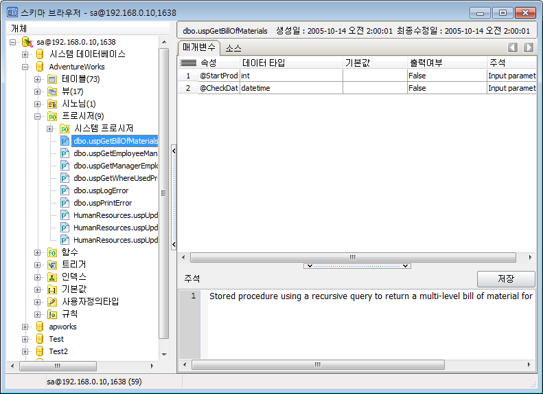Click the dbo.uspGetWhereUsedPr procedure icon

pyautogui.click(x=65, y=178)
